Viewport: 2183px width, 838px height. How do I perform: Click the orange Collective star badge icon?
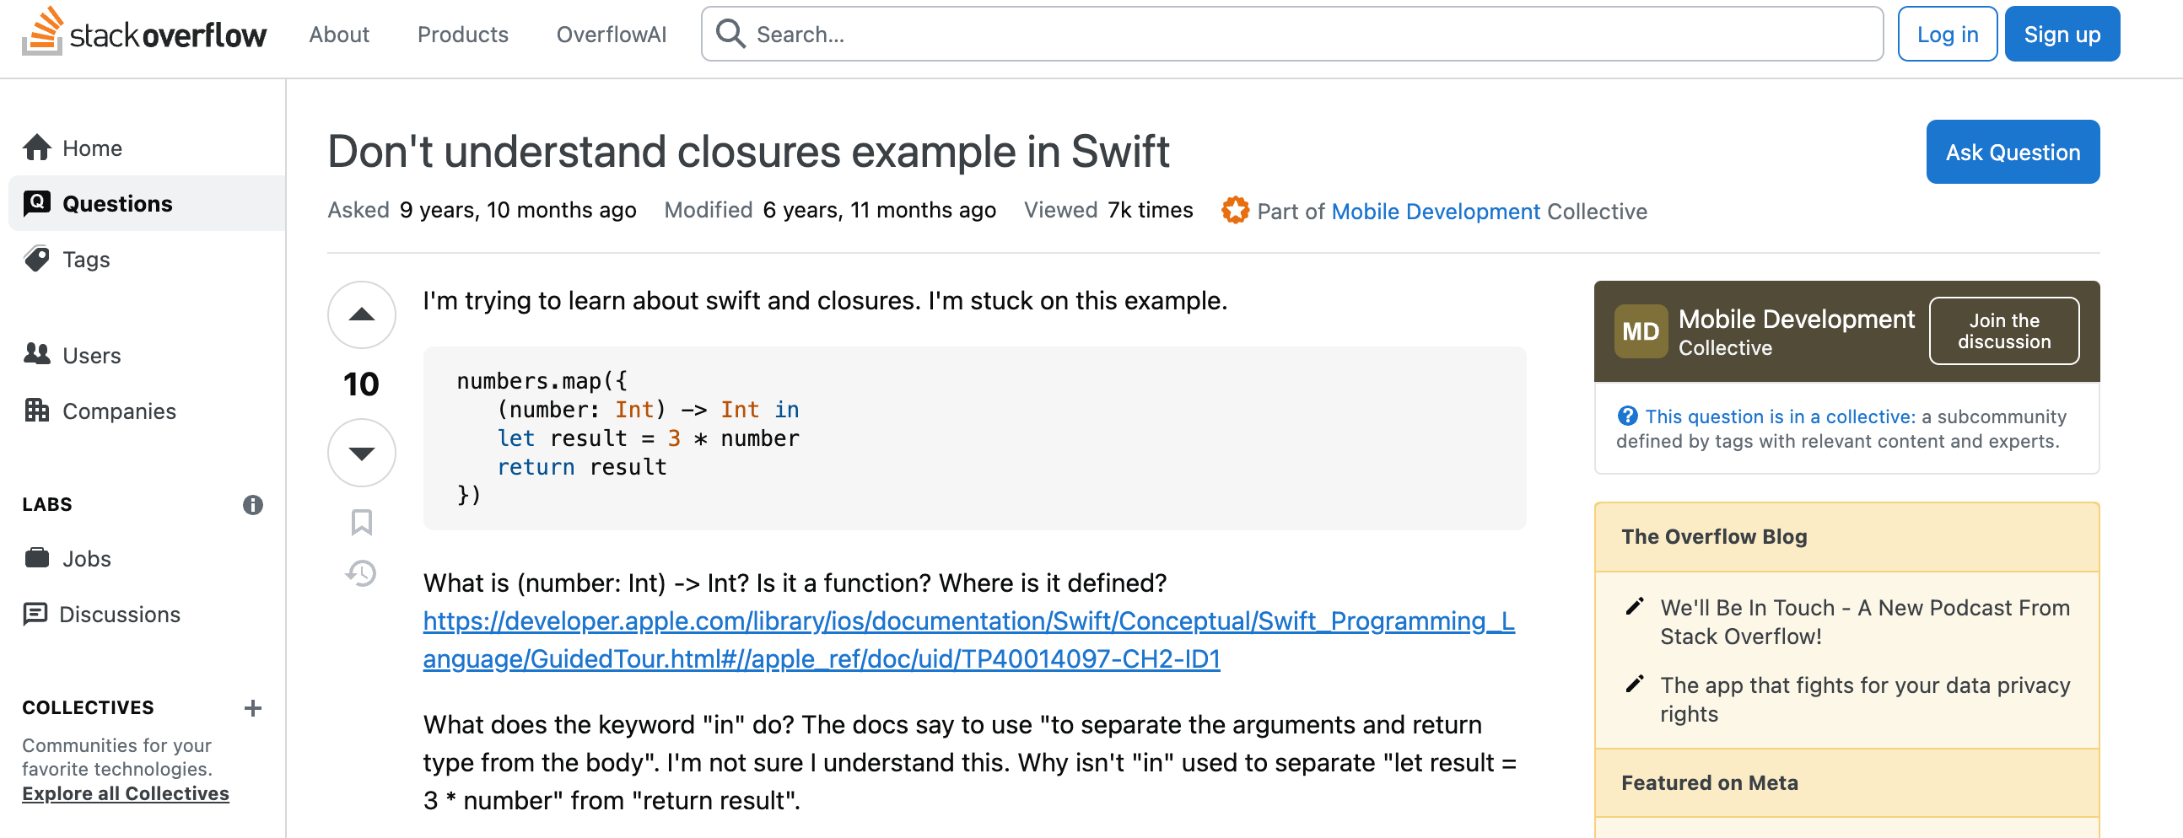1235,210
